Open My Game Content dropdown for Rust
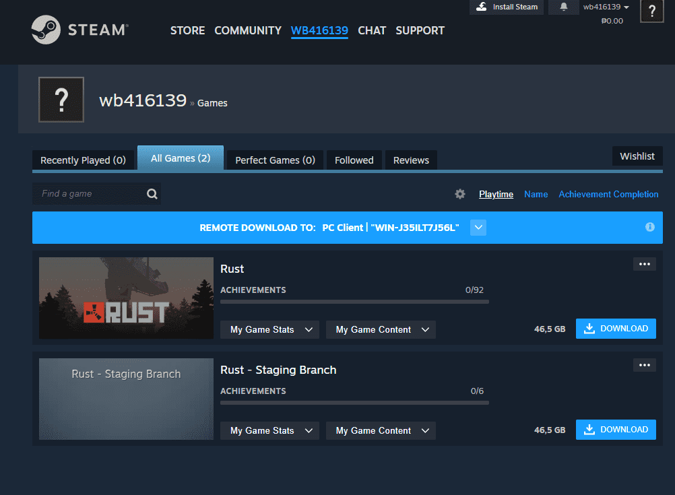 (381, 329)
